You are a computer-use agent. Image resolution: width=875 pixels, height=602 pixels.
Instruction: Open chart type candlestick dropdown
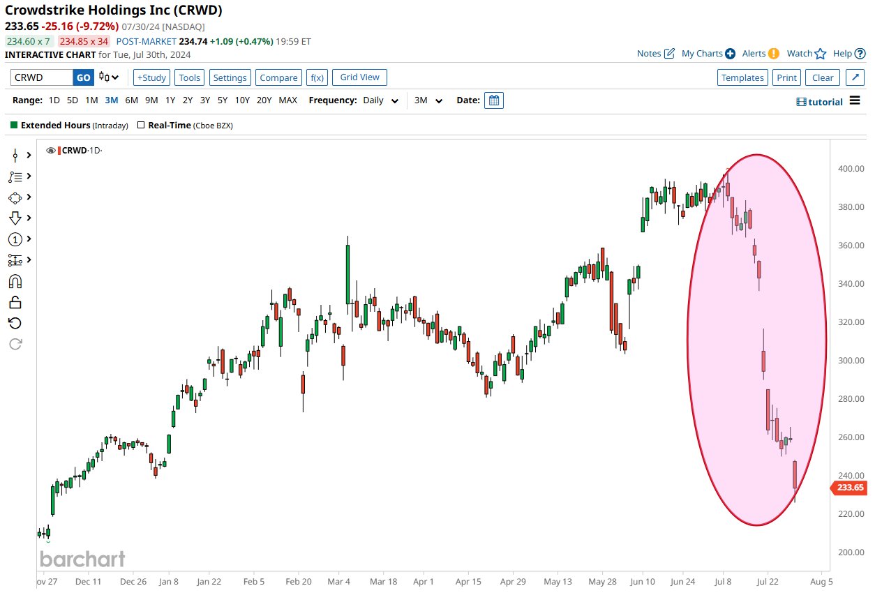coord(109,77)
